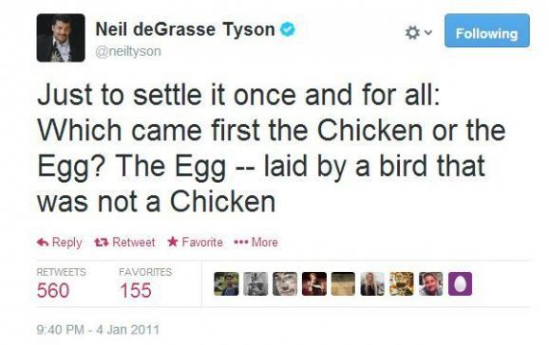The height and width of the screenshot is (345, 549).
Task: Click the black-and-white face avatar
Action: [285, 283]
